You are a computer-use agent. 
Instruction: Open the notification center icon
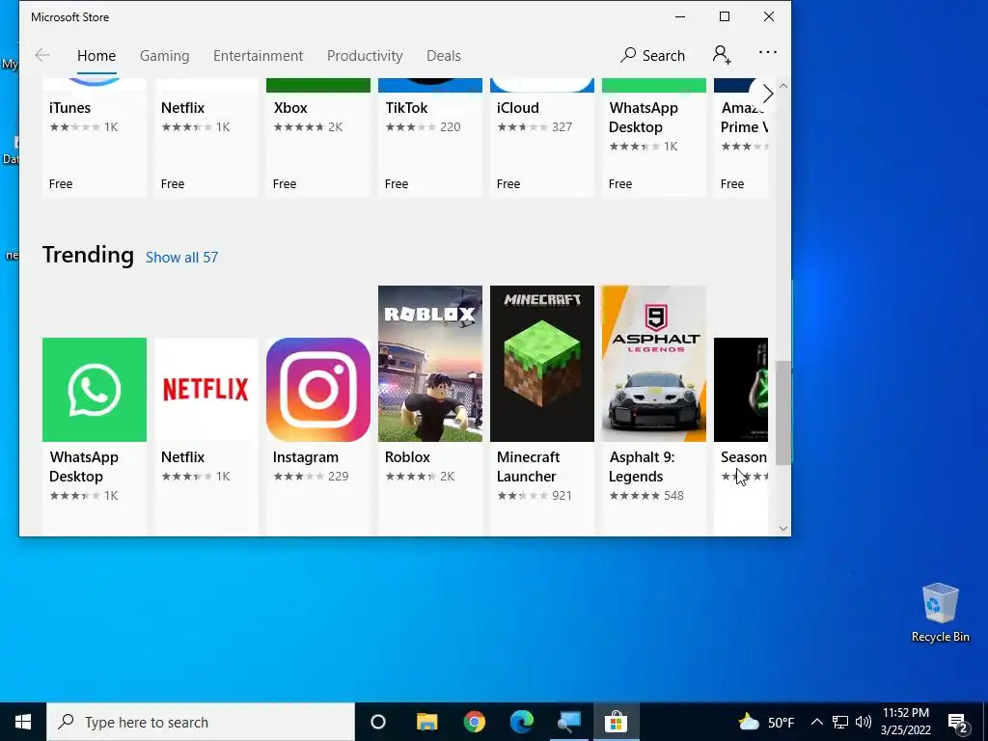tap(958, 723)
